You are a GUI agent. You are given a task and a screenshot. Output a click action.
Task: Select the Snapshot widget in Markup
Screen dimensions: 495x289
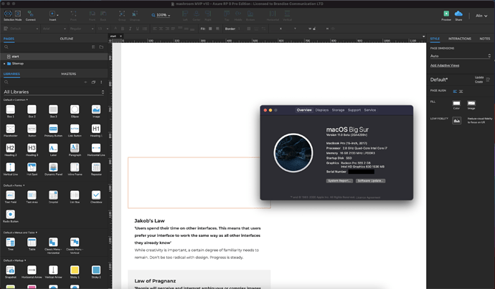(x=11, y=270)
